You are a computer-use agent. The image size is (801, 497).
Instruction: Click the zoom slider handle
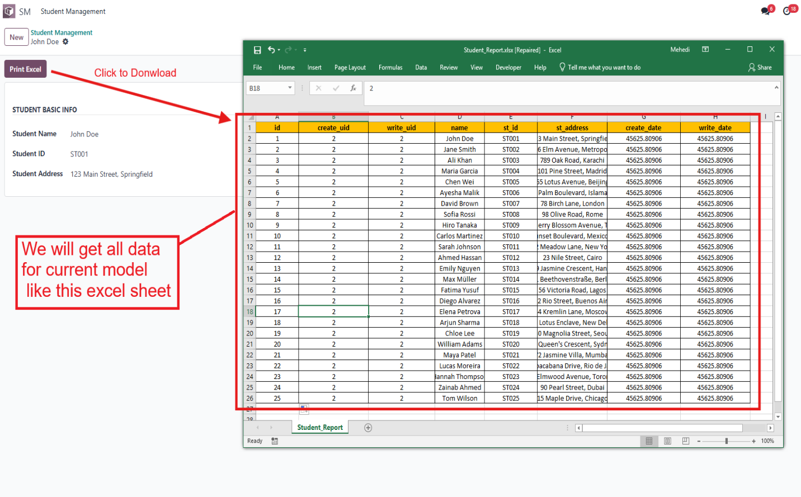726,441
